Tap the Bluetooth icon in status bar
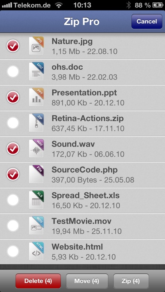This screenshot has width=165, height=292. (x=129, y=5)
